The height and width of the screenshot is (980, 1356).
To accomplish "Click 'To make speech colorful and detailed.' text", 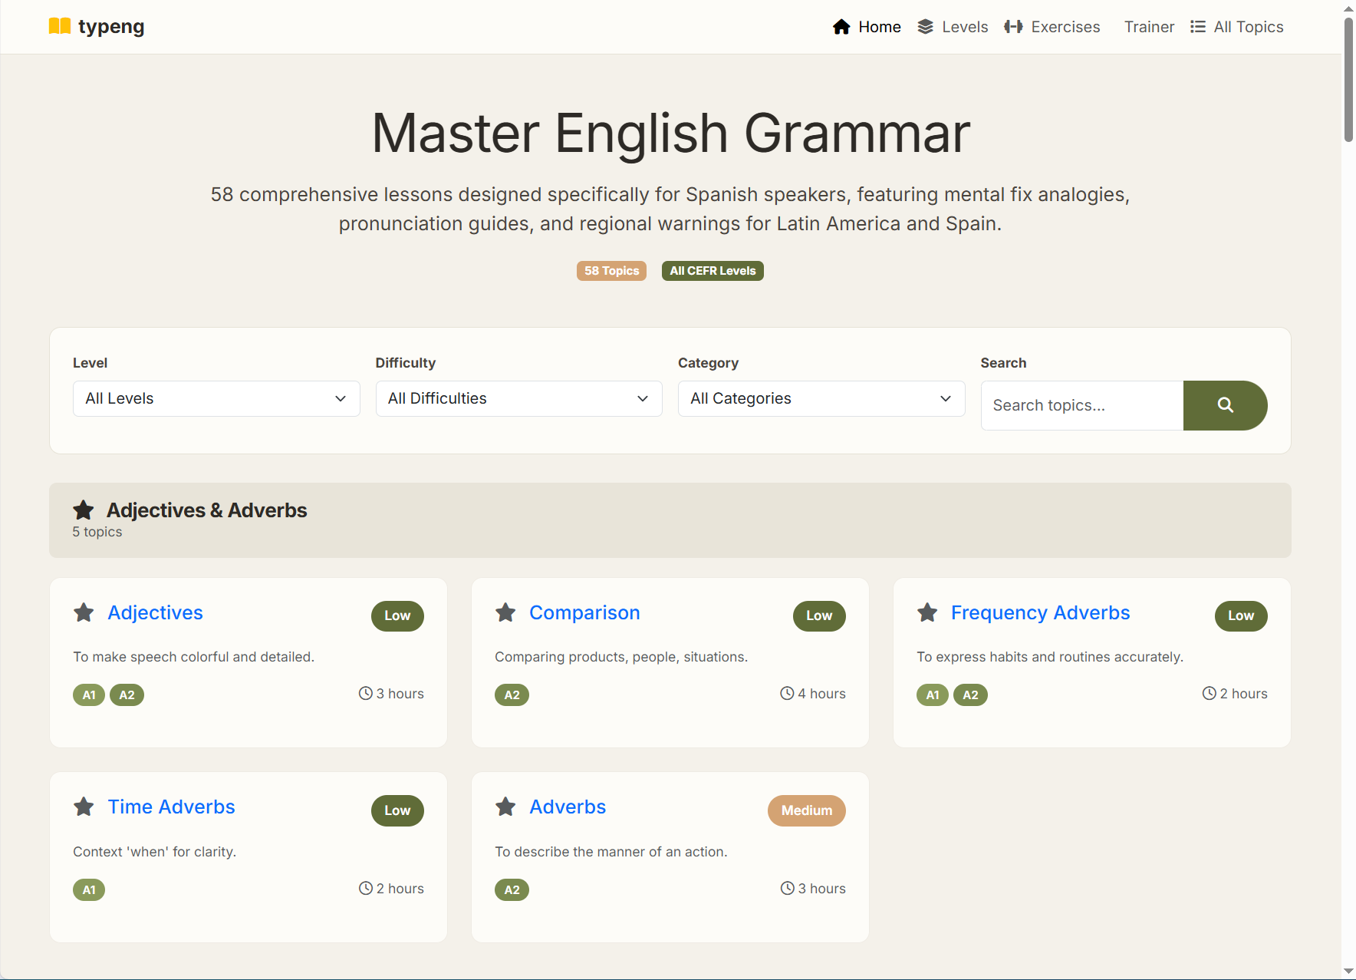I will (194, 657).
